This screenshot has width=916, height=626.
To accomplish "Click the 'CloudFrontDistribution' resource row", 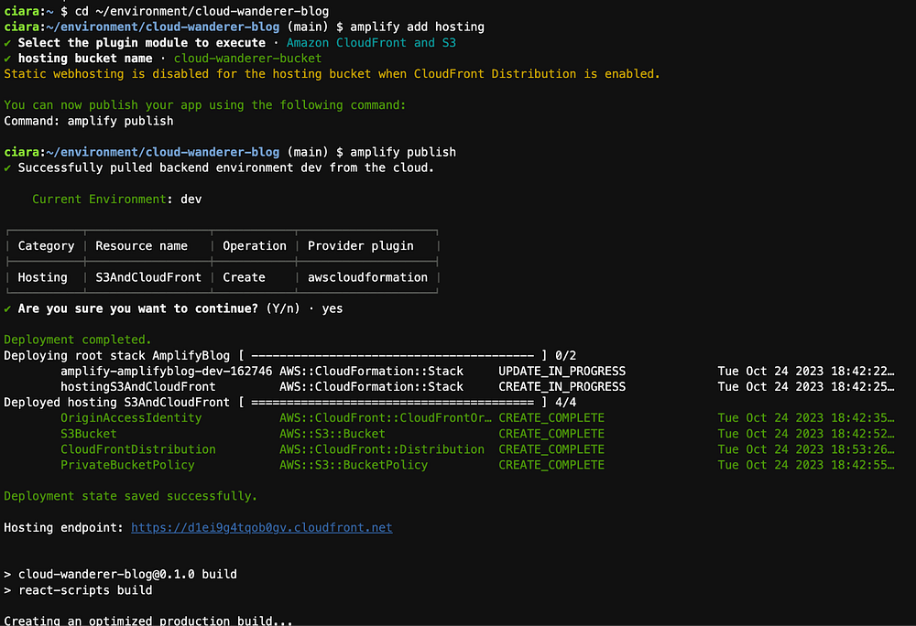I will tap(477, 449).
